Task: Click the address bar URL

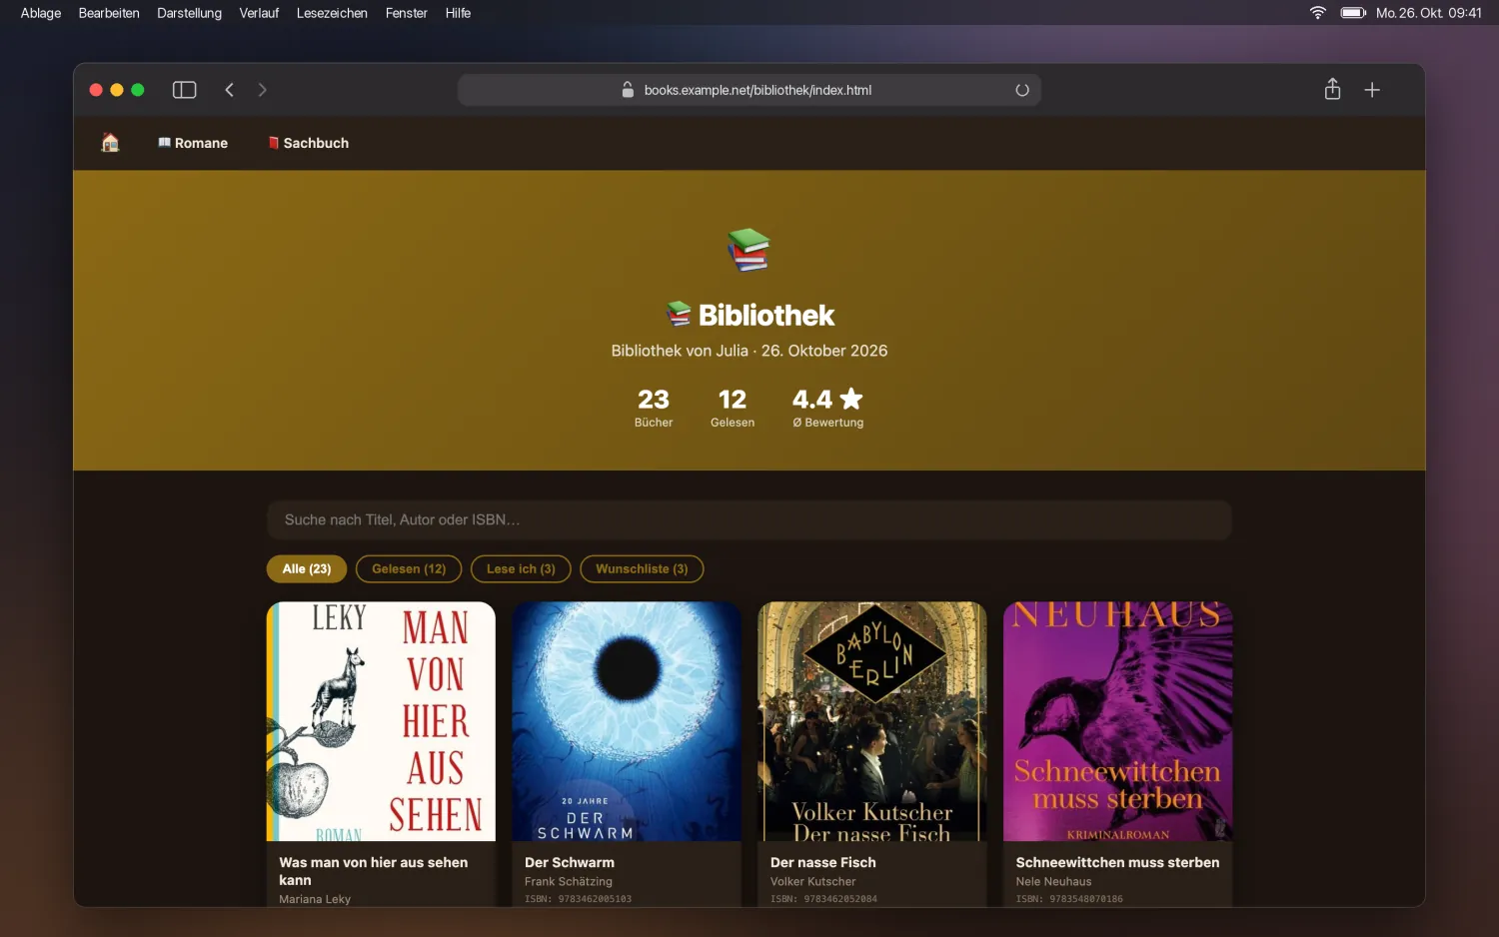Action: [x=757, y=90]
